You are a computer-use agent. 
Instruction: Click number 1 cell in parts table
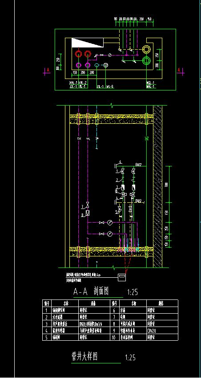tap(46, 311)
